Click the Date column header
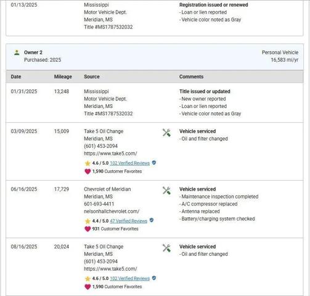 click(x=16, y=76)
